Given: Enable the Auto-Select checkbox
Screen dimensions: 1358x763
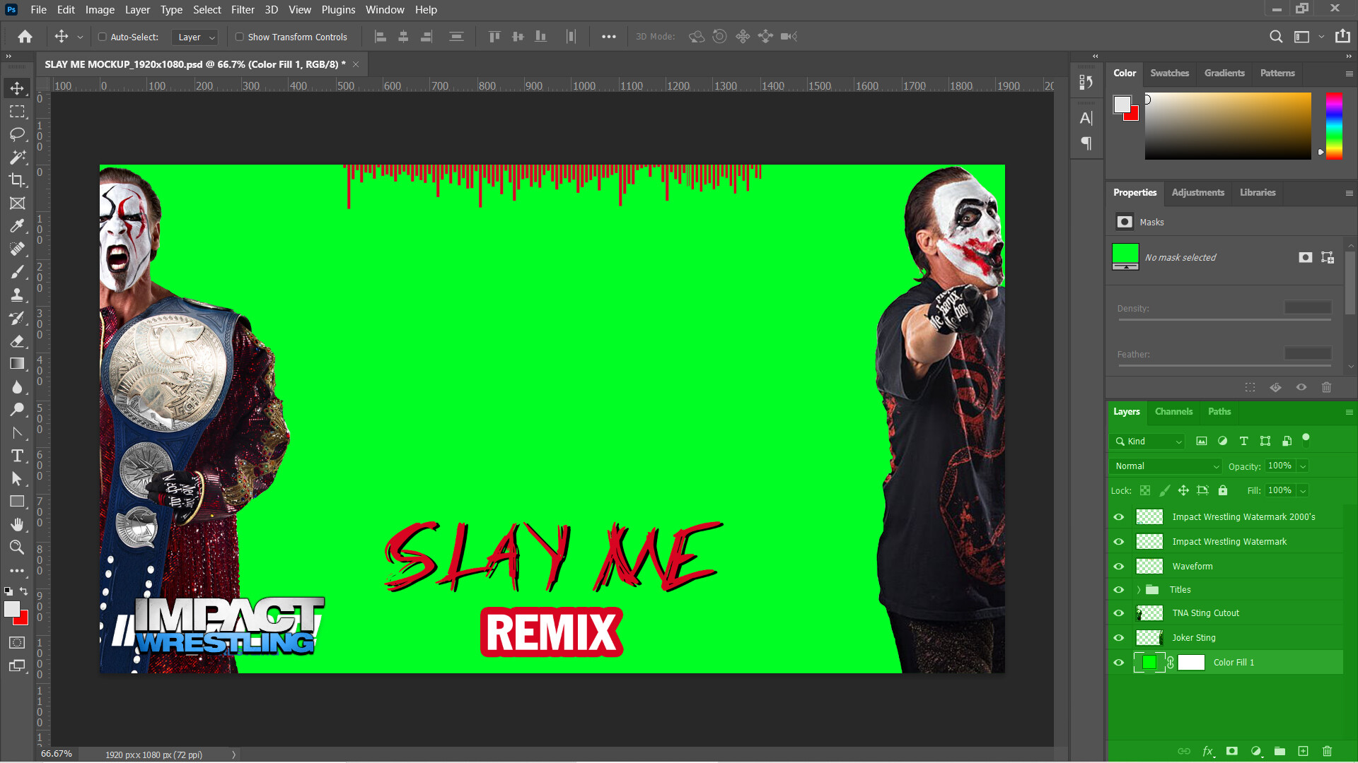Looking at the screenshot, I should tap(102, 37).
